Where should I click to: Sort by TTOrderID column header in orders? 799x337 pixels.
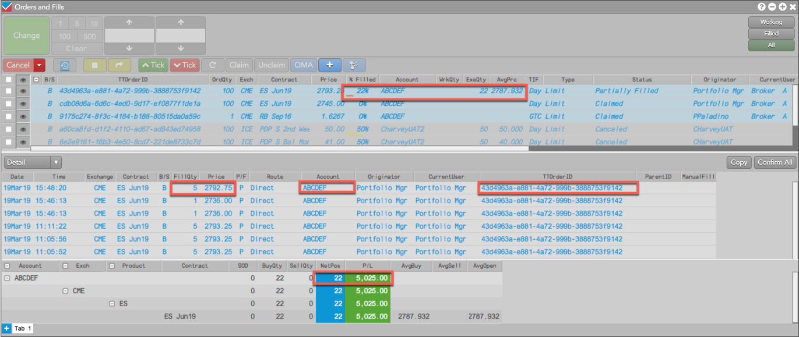[x=133, y=79]
